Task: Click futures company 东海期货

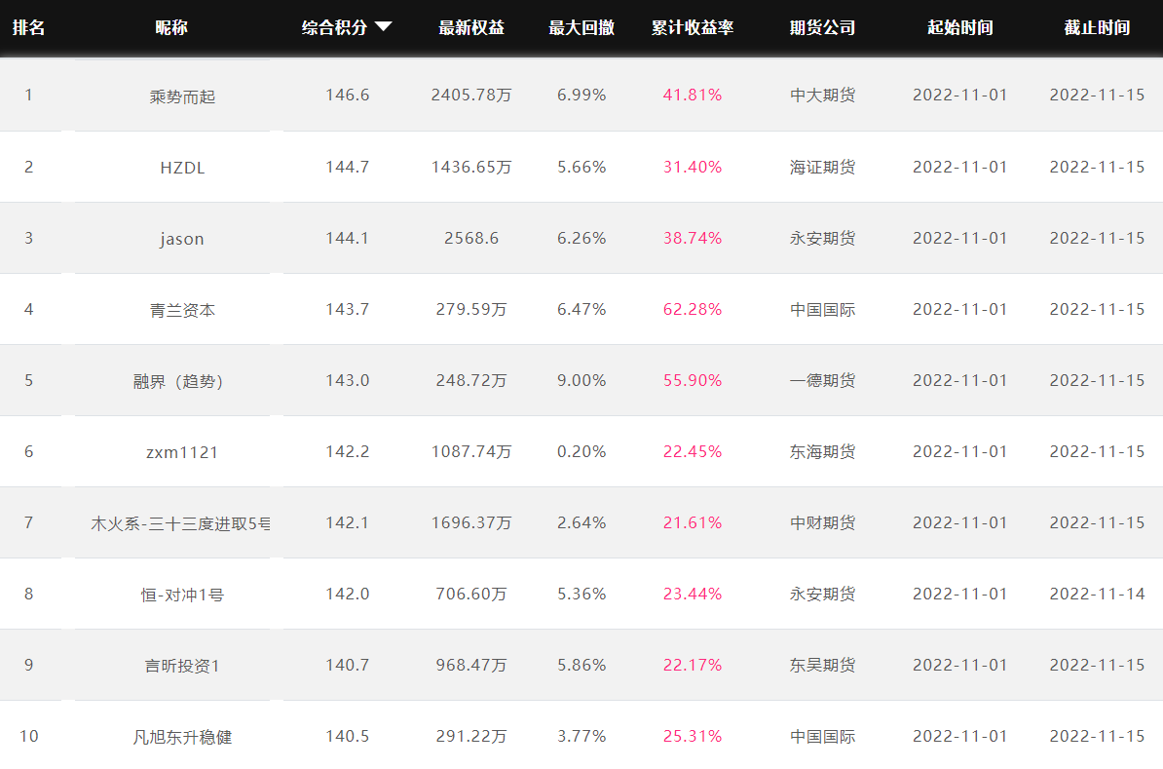Action: (822, 452)
